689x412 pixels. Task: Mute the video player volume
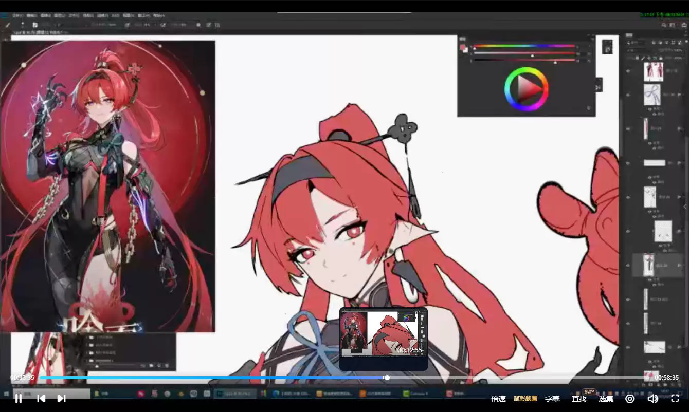pos(652,398)
